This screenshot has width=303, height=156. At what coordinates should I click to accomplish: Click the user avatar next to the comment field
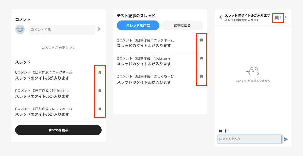tap(20, 30)
